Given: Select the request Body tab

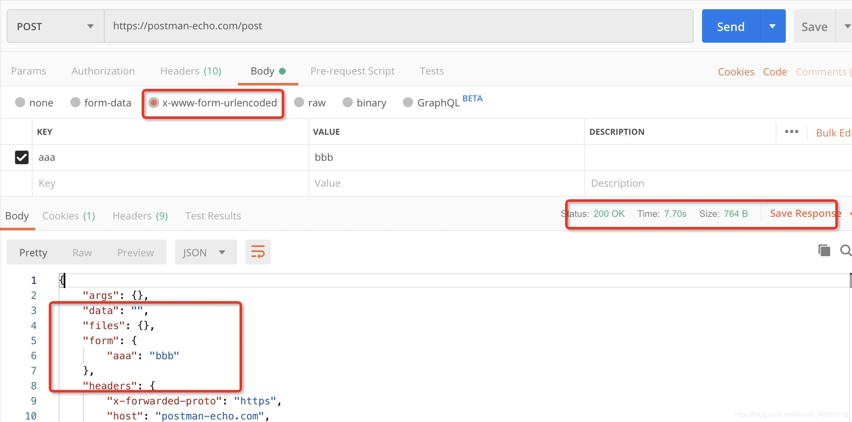Looking at the screenshot, I should coord(268,71).
